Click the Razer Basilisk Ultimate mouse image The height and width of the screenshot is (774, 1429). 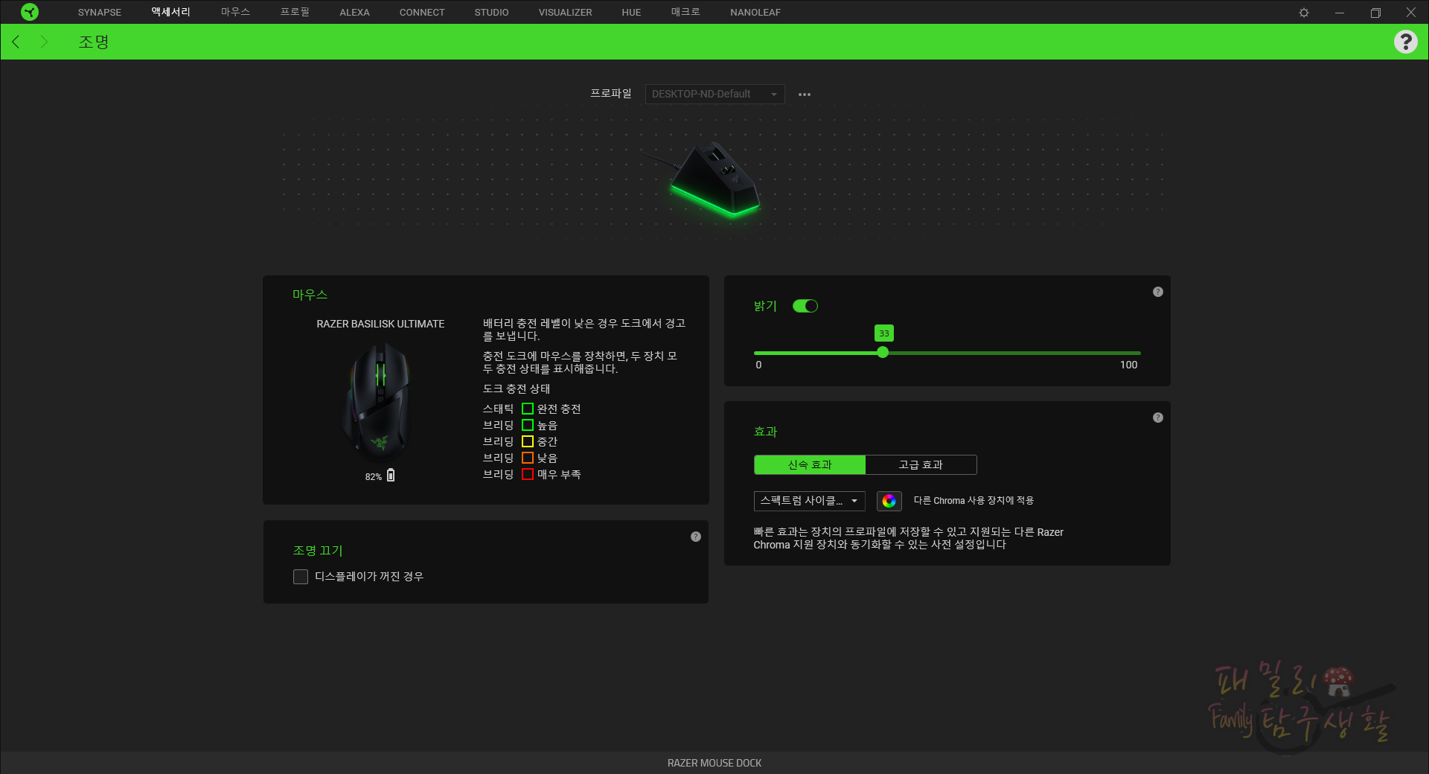(x=377, y=402)
